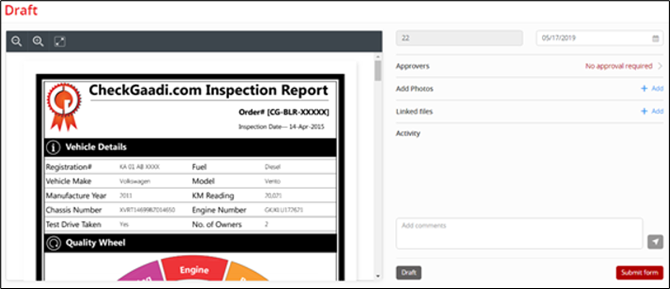Image resolution: width=670 pixels, height=289 pixels.
Task: Click the Chassis Number value
Action: coord(148,210)
